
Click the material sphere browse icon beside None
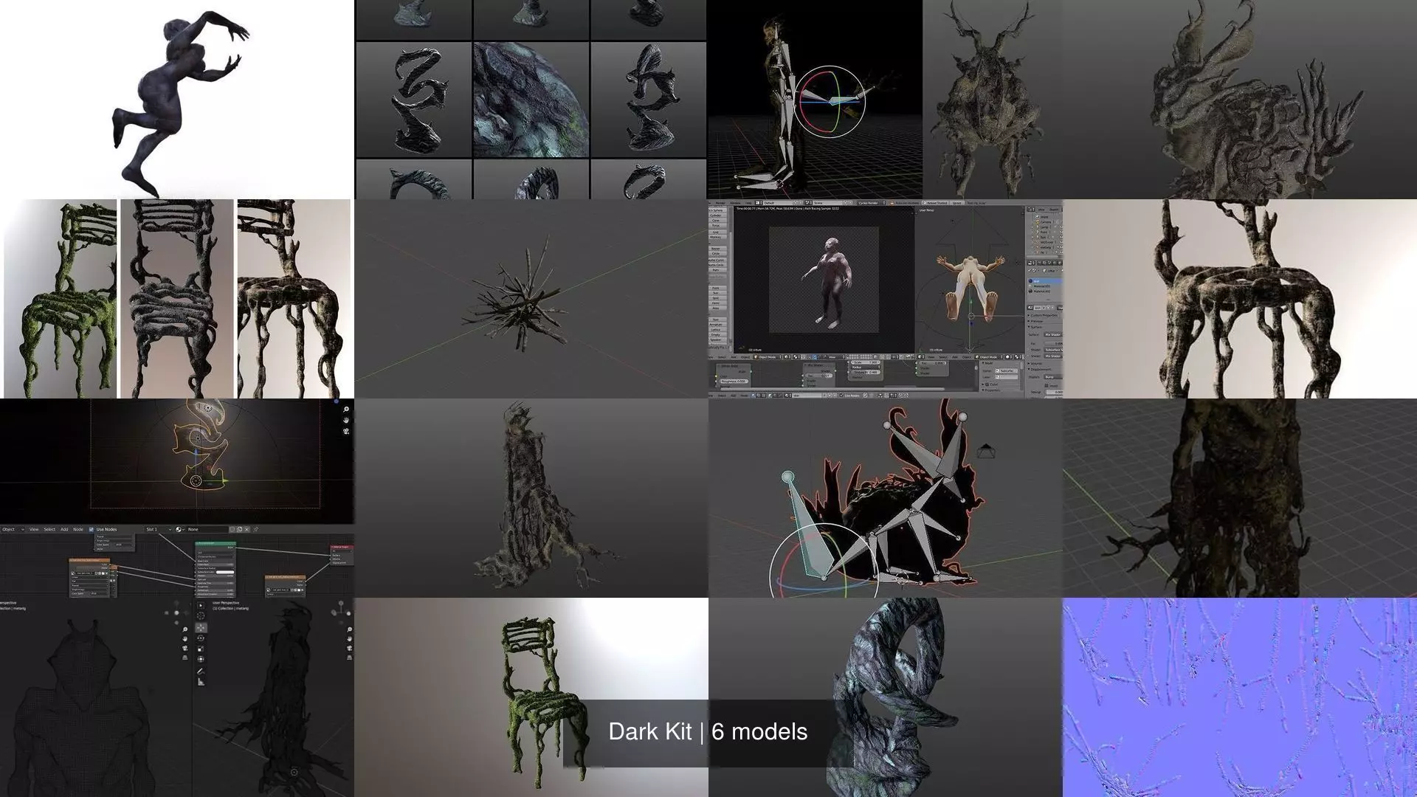click(179, 529)
